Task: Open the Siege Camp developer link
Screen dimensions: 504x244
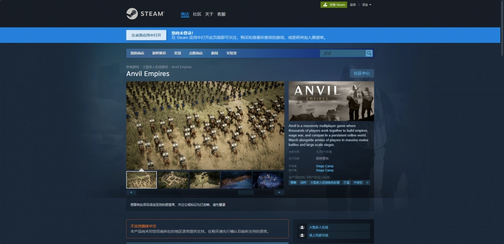Action: 325,166
